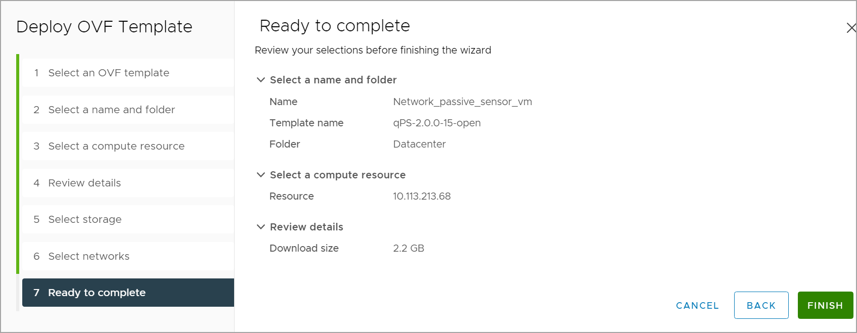Click the download size '2.2 GB' value
The height and width of the screenshot is (333, 857).
pos(409,248)
